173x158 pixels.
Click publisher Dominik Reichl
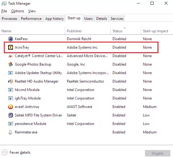pos(79,39)
